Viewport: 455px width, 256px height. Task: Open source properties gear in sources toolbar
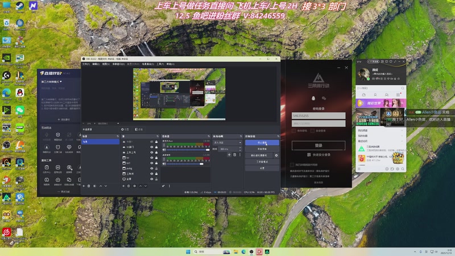134,186
